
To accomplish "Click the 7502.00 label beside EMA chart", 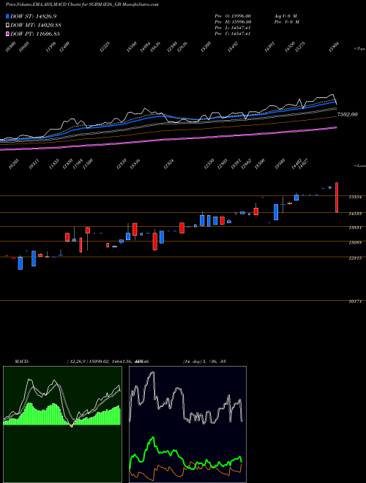I will tap(348, 114).
